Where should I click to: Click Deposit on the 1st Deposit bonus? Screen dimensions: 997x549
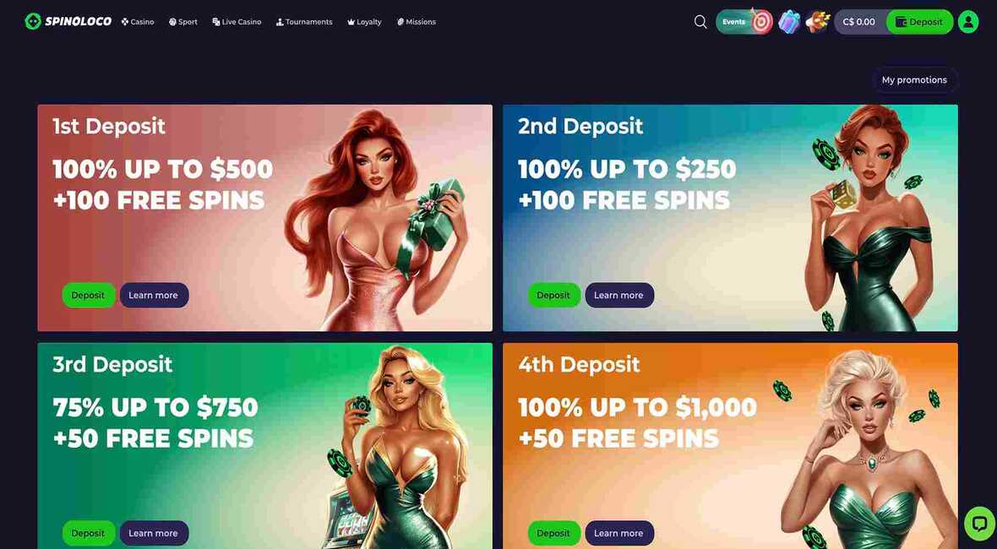coord(89,296)
